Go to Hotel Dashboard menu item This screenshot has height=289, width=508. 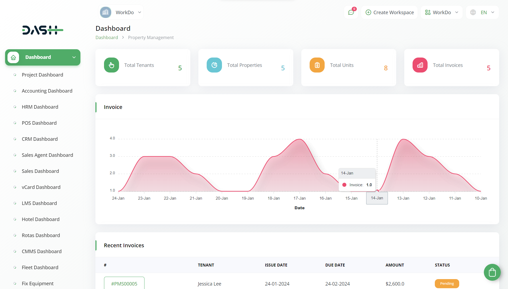click(x=40, y=219)
